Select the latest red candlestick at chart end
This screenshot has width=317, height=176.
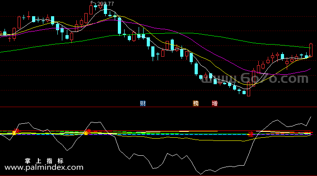(311, 50)
